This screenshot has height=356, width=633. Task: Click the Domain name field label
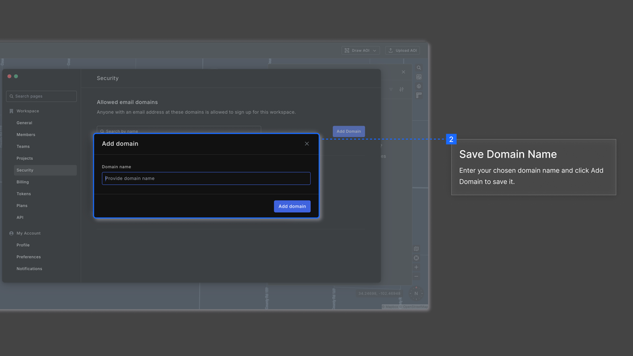(x=116, y=167)
